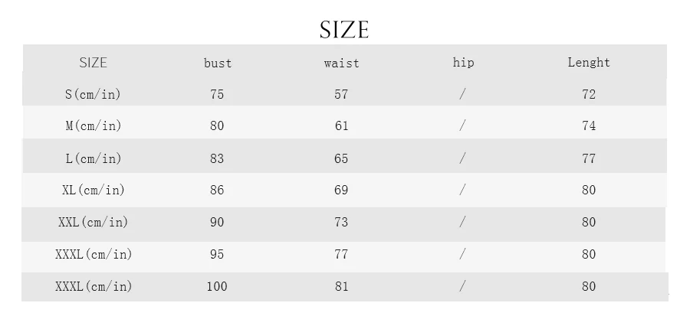Select the bust column header
Viewport: 690px width, 316px height.
pyautogui.click(x=218, y=63)
